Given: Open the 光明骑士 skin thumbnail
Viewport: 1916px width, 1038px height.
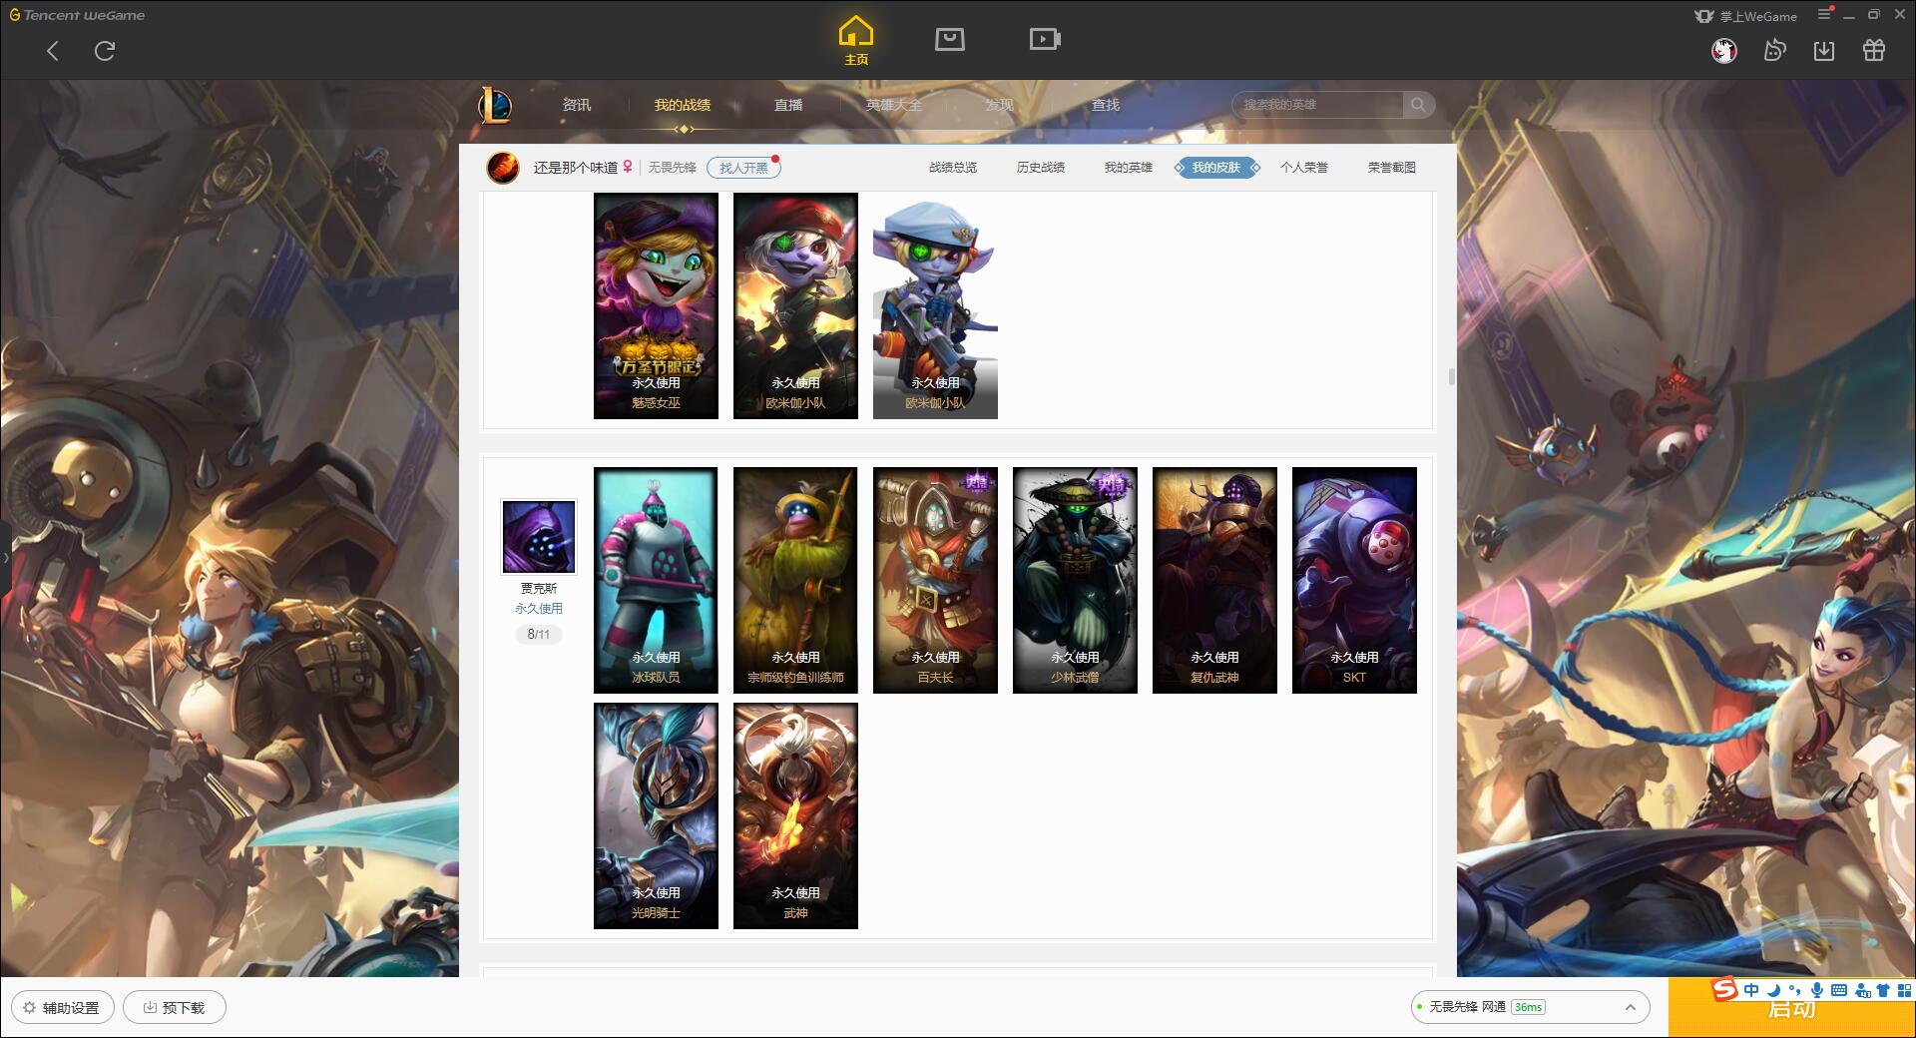Looking at the screenshot, I should [x=656, y=815].
